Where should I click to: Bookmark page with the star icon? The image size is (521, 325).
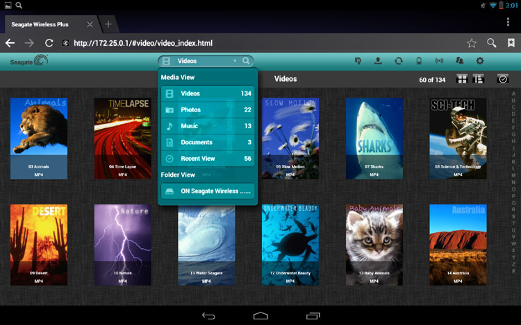[x=472, y=43]
